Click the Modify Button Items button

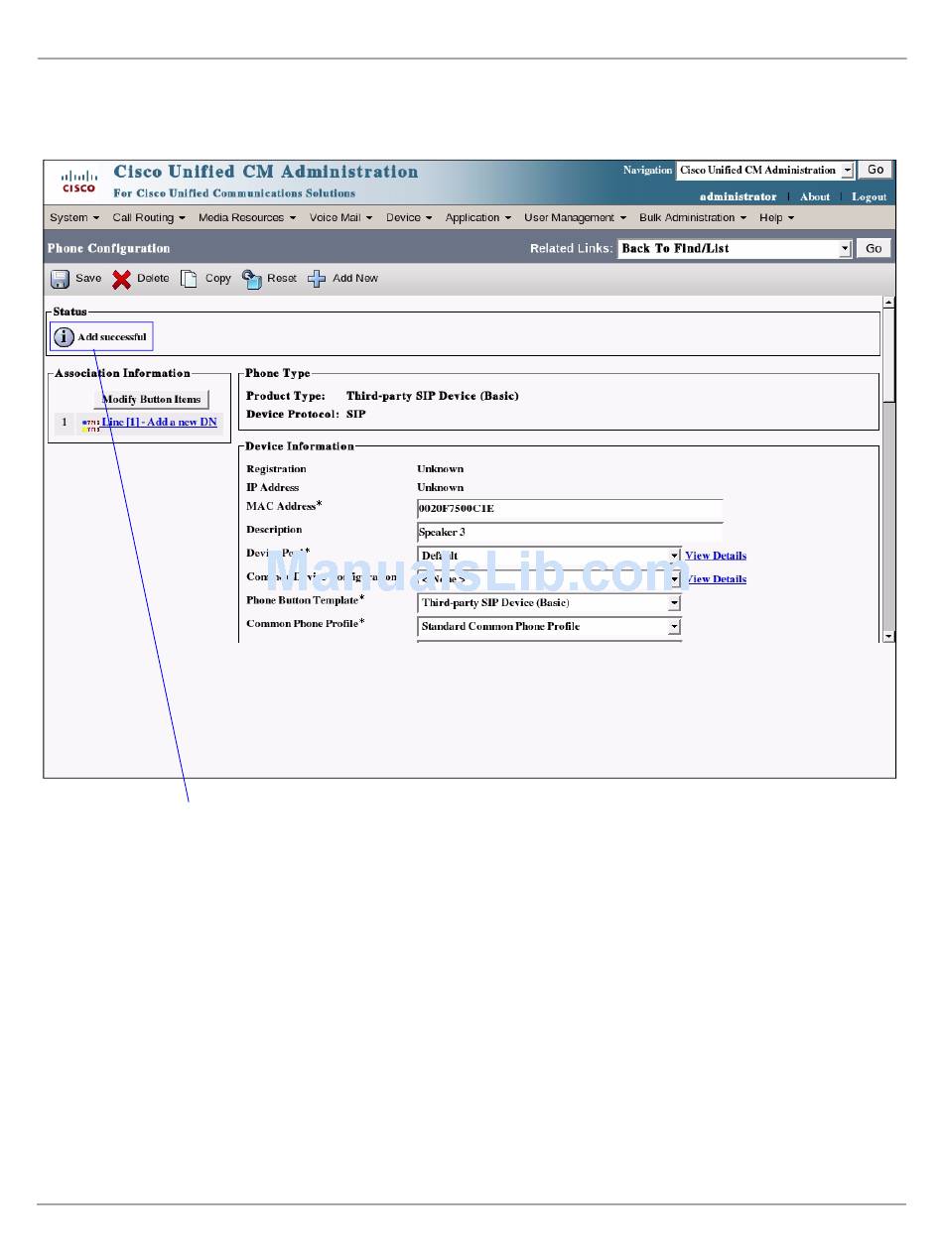(152, 399)
